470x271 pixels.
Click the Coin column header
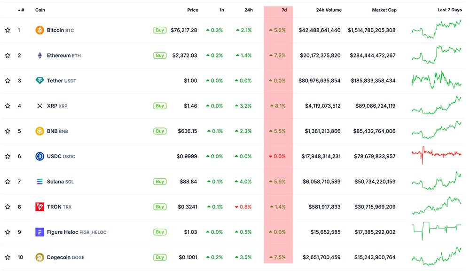coord(39,9)
